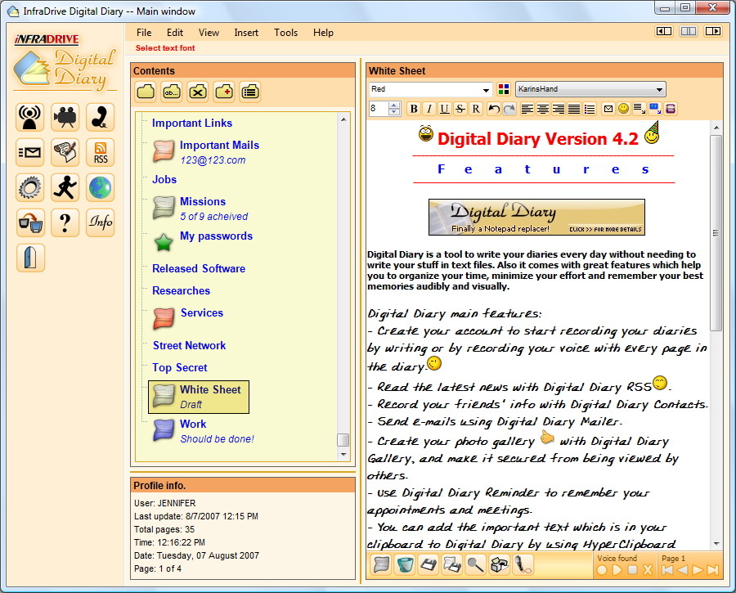Image resolution: width=736 pixels, height=593 pixels.
Task: Select the Missions page
Action: (200, 209)
